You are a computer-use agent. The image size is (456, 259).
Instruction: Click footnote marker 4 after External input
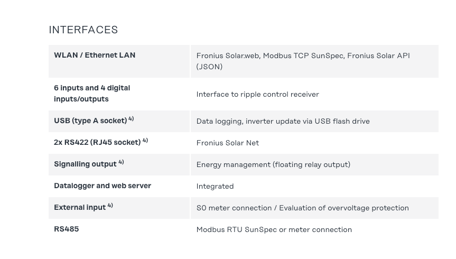click(110, 206)
